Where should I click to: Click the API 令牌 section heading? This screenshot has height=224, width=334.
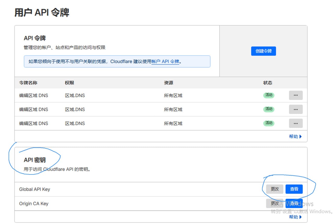pyautogui.click(x=35, y=38)
